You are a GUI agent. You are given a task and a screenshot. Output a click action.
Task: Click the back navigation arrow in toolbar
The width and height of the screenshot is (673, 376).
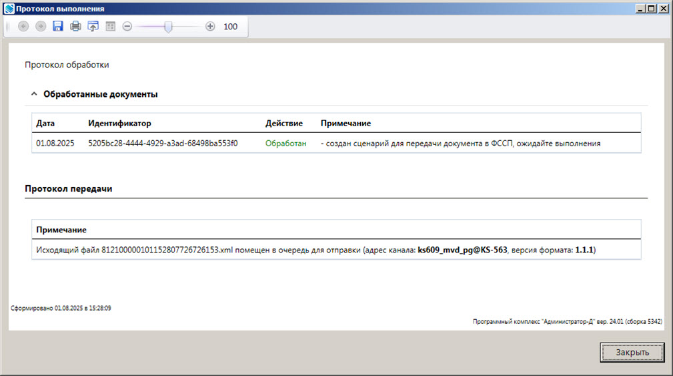pyautogui.click(x=23, y=27)
